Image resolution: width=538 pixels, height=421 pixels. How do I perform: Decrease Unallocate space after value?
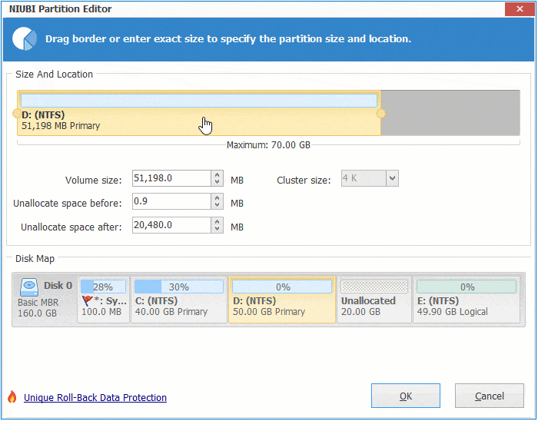[217, 230]
